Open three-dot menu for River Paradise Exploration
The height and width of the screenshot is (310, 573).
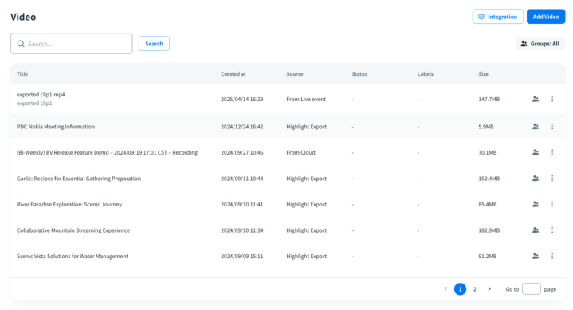[x=552, y=204]
